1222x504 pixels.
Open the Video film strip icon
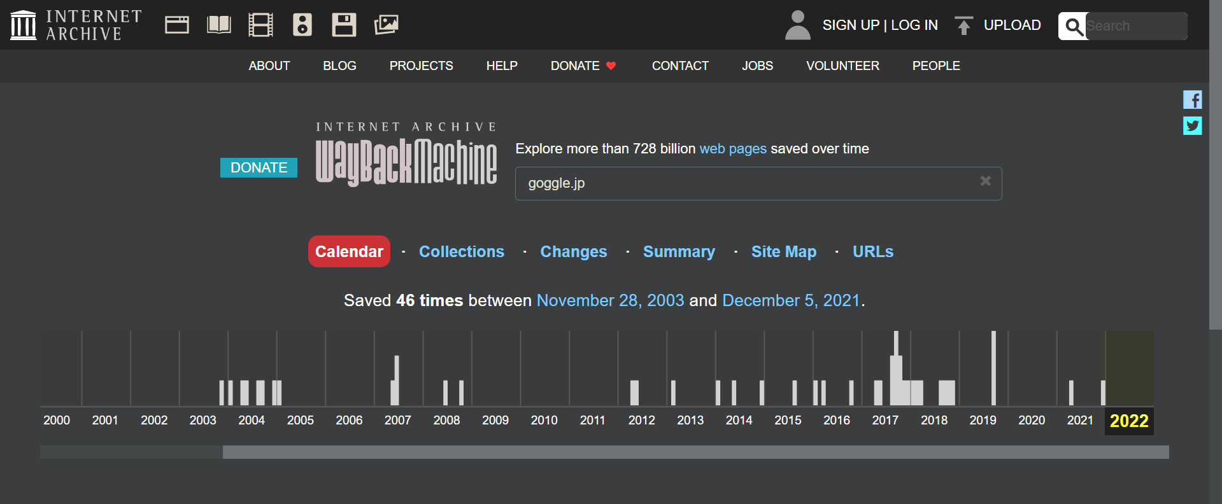(260, 25)
